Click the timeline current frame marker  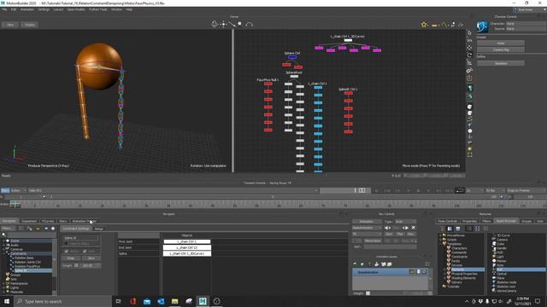15,205
